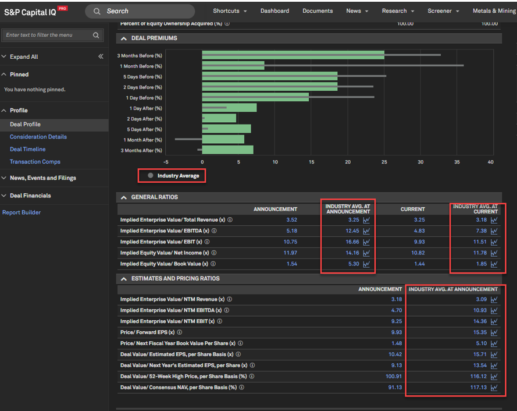The height and width of the screenshot is (411, 517).
Task: Collapse the sidebar with double chevron icon
Action: pyautogui.click(x=101, y=56)
